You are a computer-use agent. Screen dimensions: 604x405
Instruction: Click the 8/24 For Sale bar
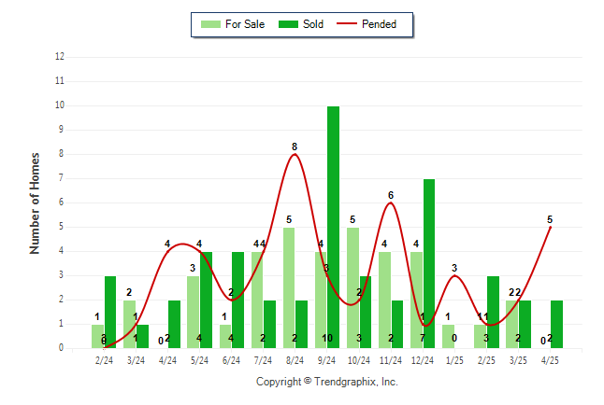(x=289, y=287)
